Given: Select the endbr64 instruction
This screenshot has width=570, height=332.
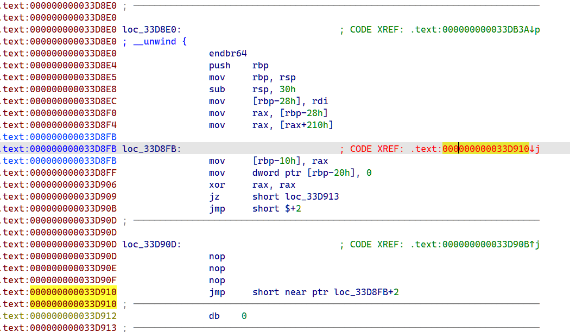Looking at the screenshot, I should (228, 54).
